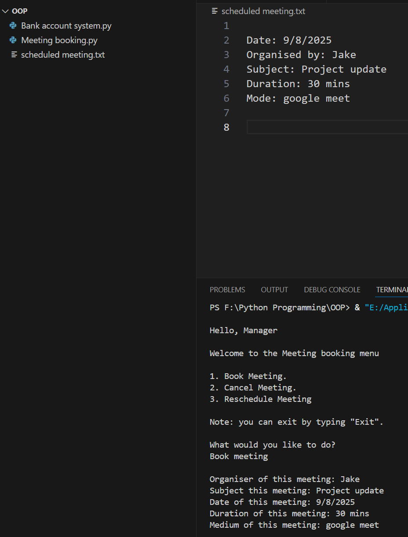Click file icon in the scheduled meeting.txt editor tab

pos(215,11)
